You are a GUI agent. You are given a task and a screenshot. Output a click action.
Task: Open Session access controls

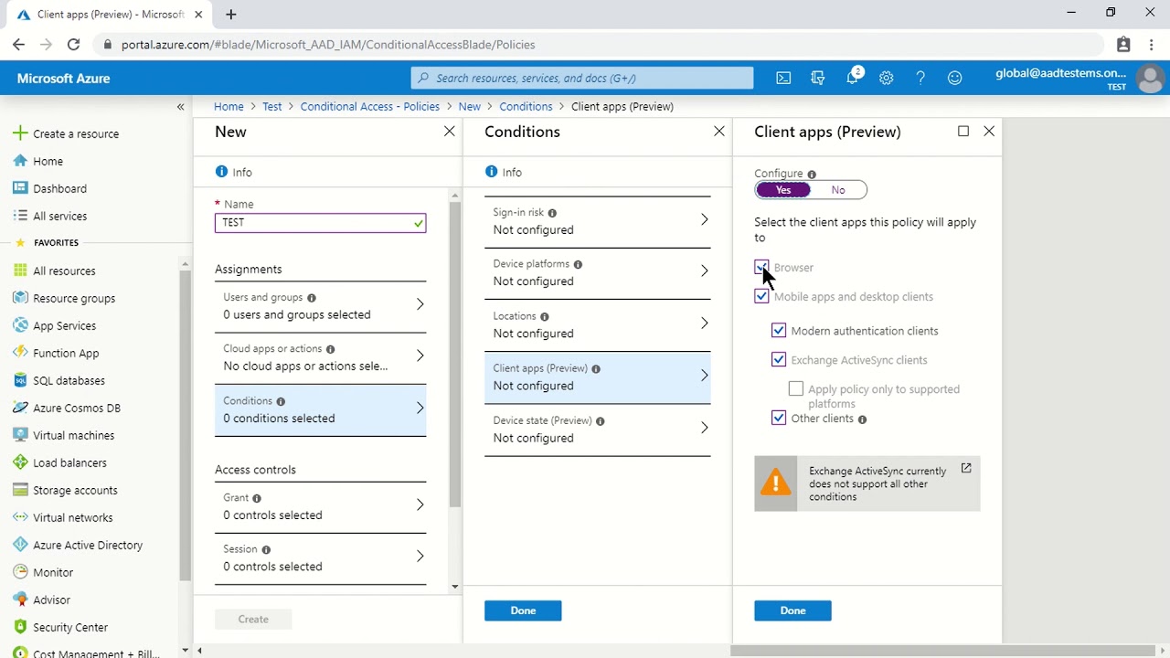click(320, 557)
